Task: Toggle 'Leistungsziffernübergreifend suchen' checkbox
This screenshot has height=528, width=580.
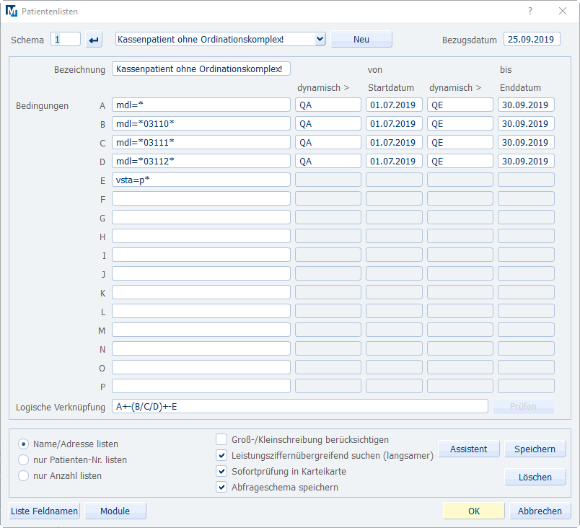Action: [222, 455]
